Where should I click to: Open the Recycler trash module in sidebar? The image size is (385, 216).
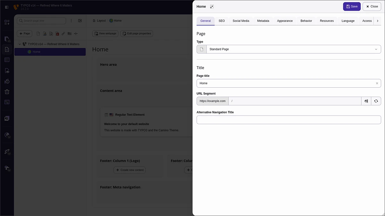[7, 92]
